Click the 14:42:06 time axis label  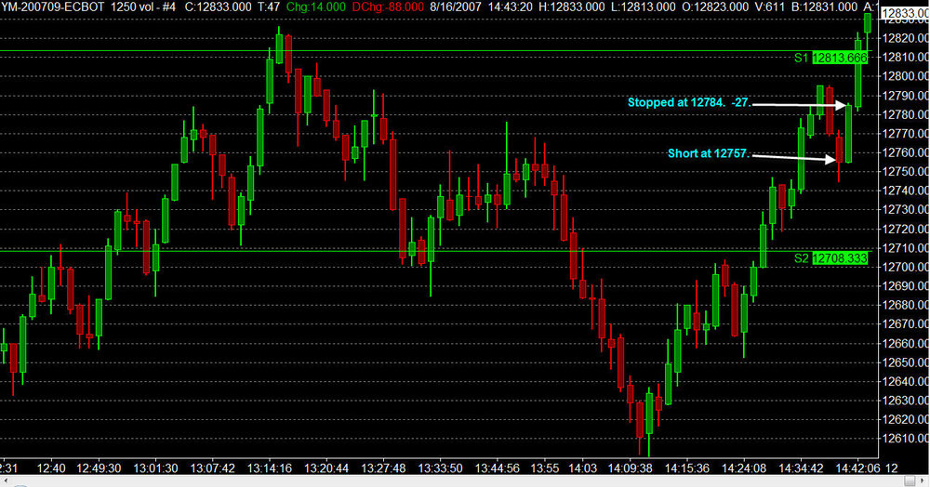[x=857, y=468]
